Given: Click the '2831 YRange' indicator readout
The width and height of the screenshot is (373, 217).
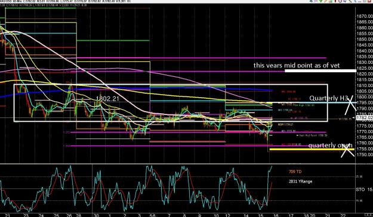Looking at the screenshot, I should pyautogui.click(x=300, y=181).
